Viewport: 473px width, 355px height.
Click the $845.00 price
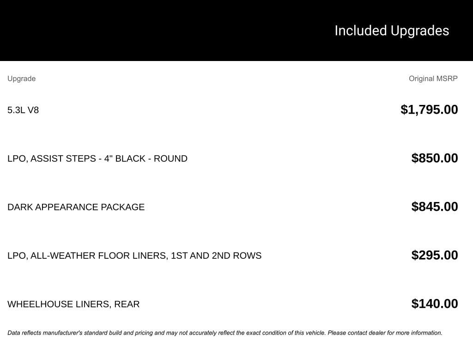pos(435,207)
